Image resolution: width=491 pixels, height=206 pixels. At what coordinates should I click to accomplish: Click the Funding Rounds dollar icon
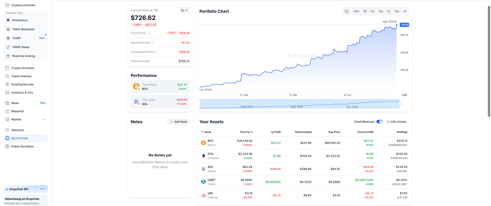point(7,84)
